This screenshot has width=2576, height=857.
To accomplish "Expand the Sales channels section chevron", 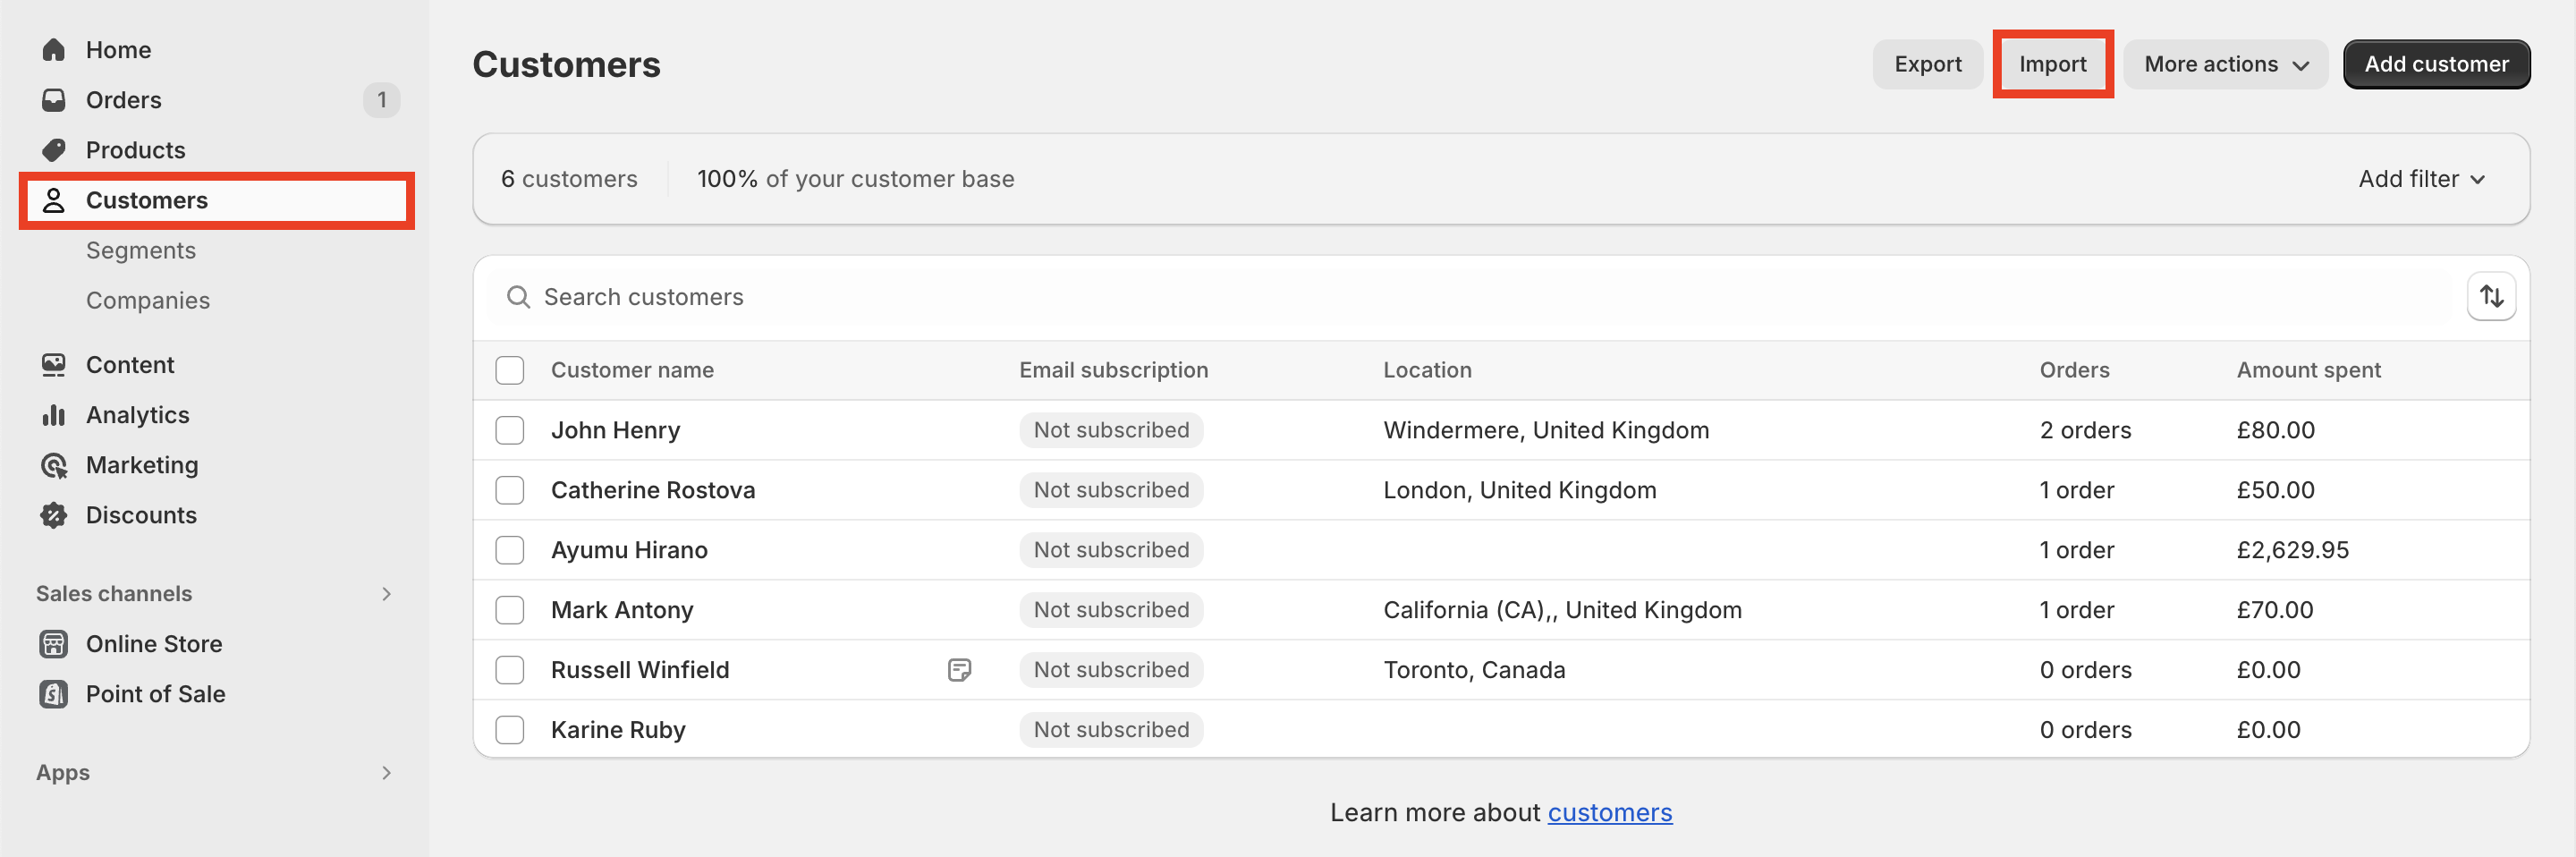I will click(387, 594).
